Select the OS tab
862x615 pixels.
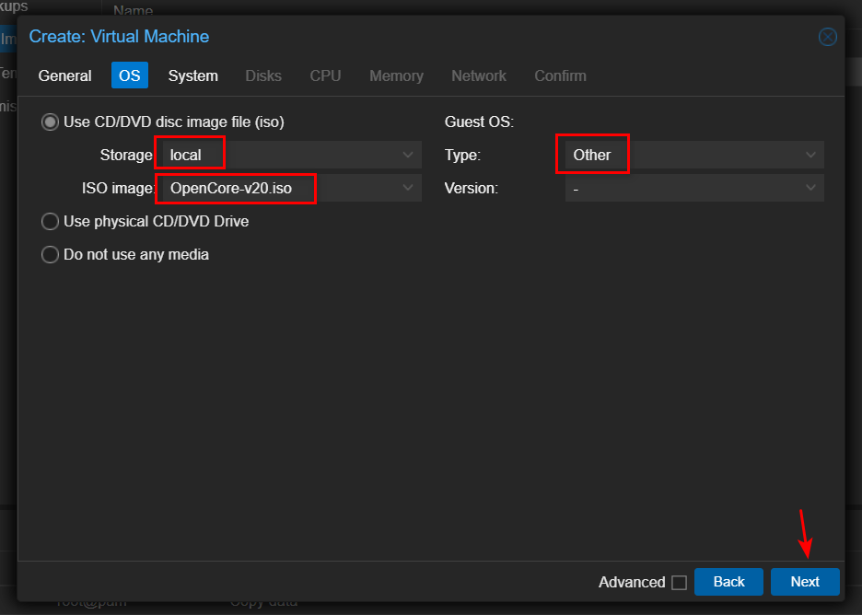click(130, 75)
